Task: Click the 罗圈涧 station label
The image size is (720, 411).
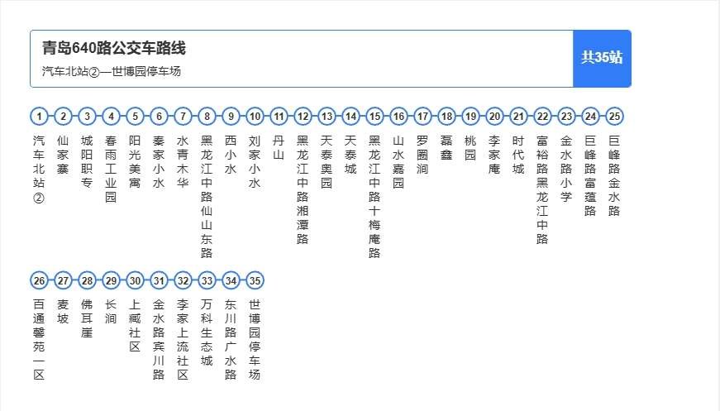Action: pyautogui.click(x=422, y=155)
